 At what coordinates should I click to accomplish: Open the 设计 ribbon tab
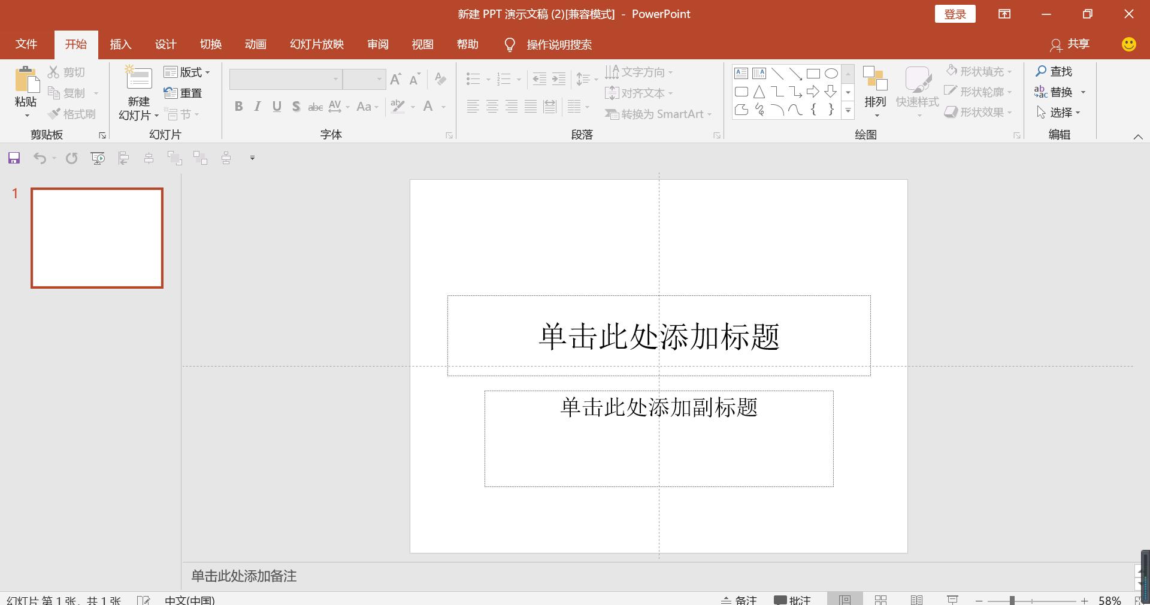[x=165, y=44]
